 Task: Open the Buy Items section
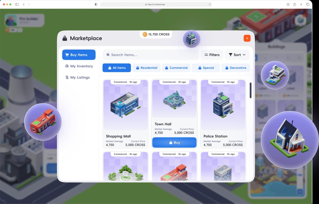tap(79, 55)
